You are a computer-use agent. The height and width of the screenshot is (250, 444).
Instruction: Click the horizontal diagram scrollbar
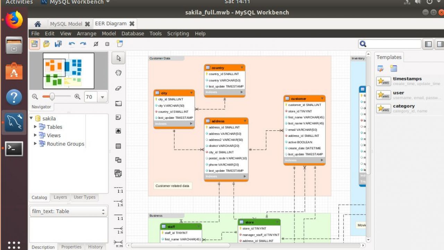click(180, 245)
